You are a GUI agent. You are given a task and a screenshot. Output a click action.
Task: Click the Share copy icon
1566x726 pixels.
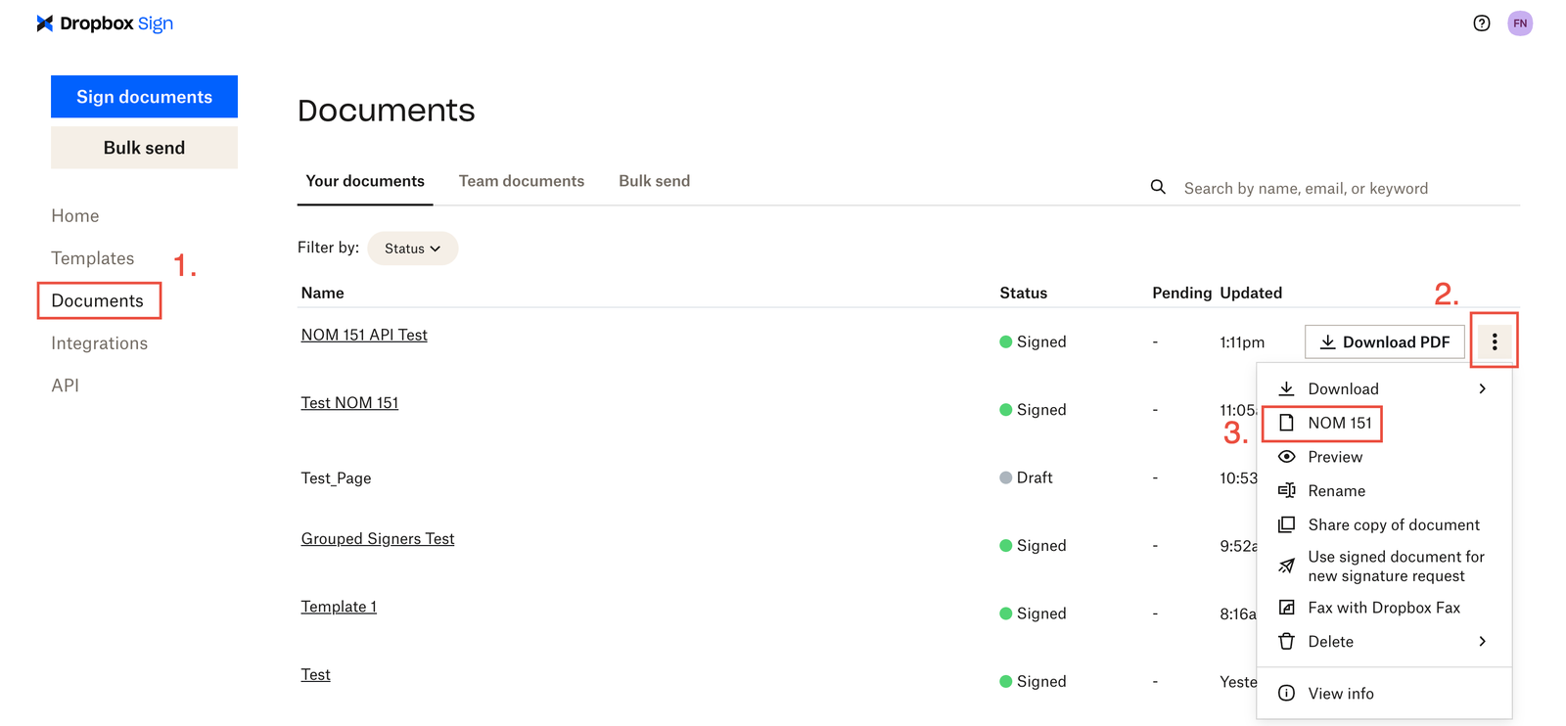tap(1287, 524)
